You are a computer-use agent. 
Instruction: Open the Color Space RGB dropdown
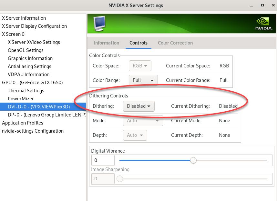pos(140,66)
